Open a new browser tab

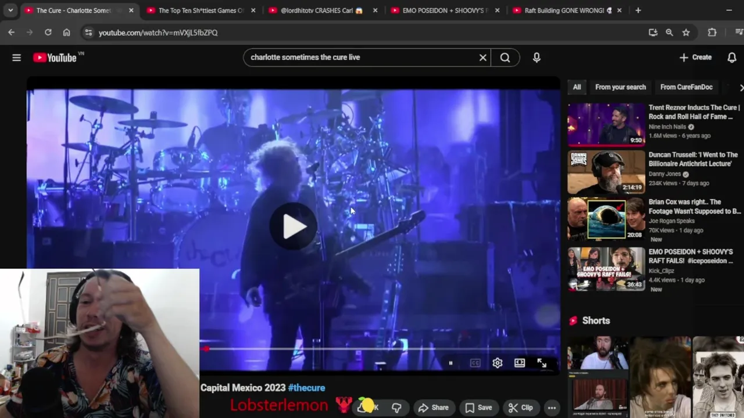point(638,10)
